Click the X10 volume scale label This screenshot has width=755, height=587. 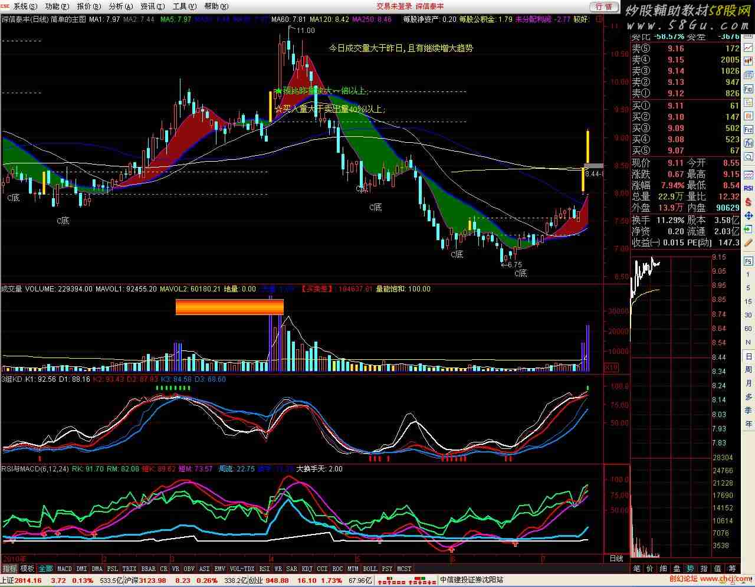[x=612, y=368]
